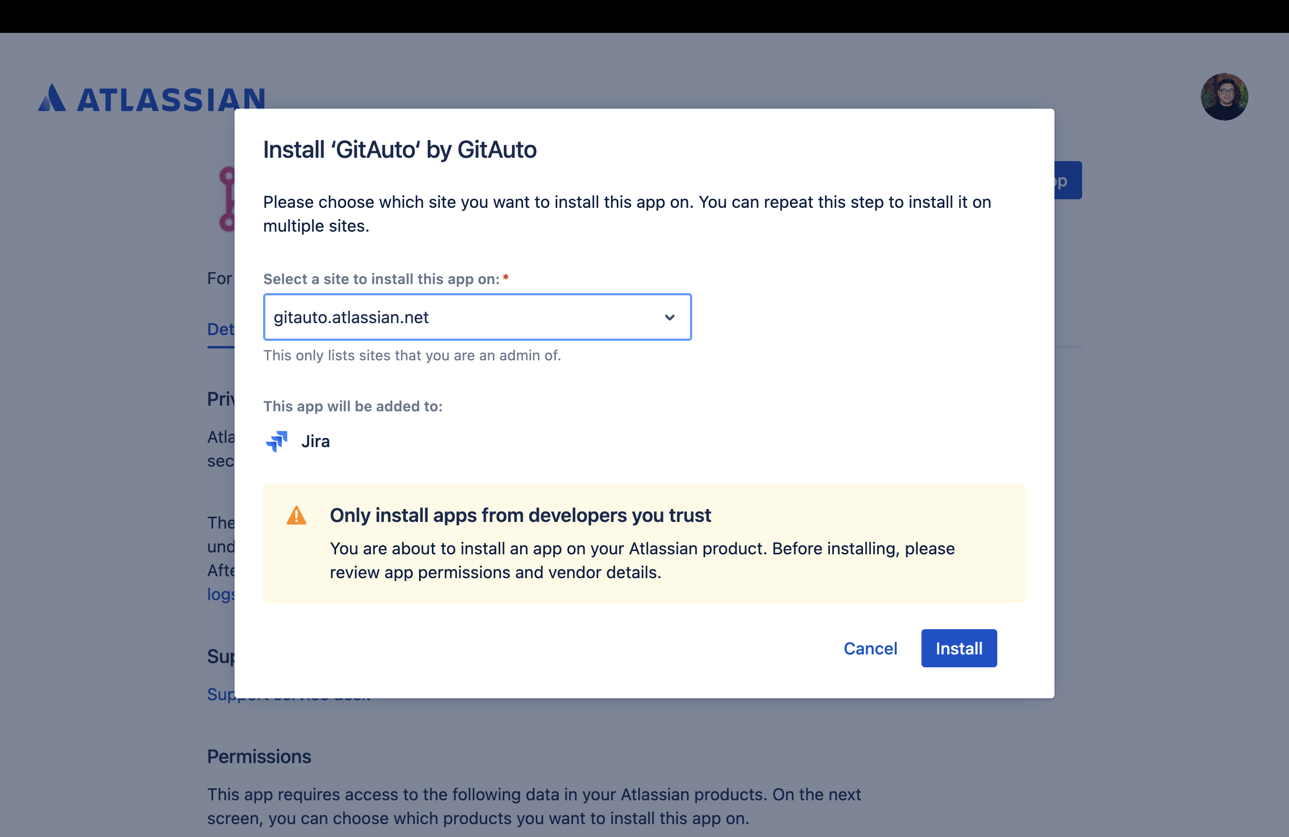This screenshot has height=837, width=1289.
Task: Open the site selection dropdown
Action: point(477,317)
